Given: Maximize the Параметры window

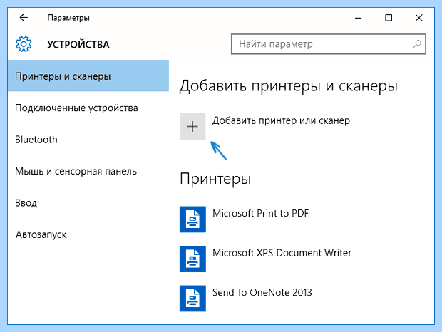Looking at the screenshot, I should (389, 18).
